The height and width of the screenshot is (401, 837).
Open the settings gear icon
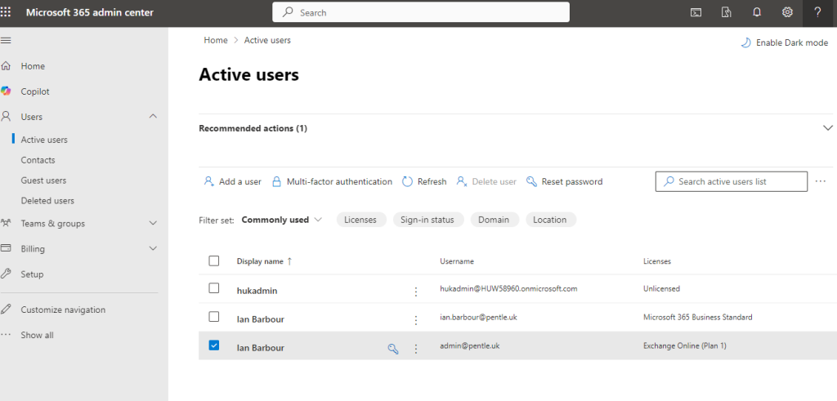[x=787, y=13]
